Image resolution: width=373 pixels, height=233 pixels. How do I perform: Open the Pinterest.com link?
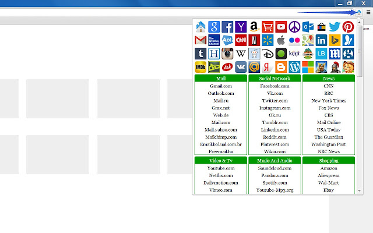point(275,144)
